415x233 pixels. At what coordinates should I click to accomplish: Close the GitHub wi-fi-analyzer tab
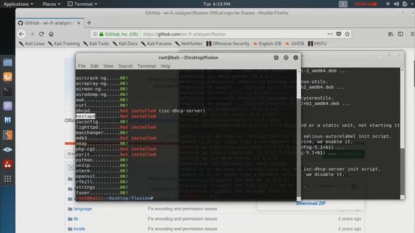78,23
